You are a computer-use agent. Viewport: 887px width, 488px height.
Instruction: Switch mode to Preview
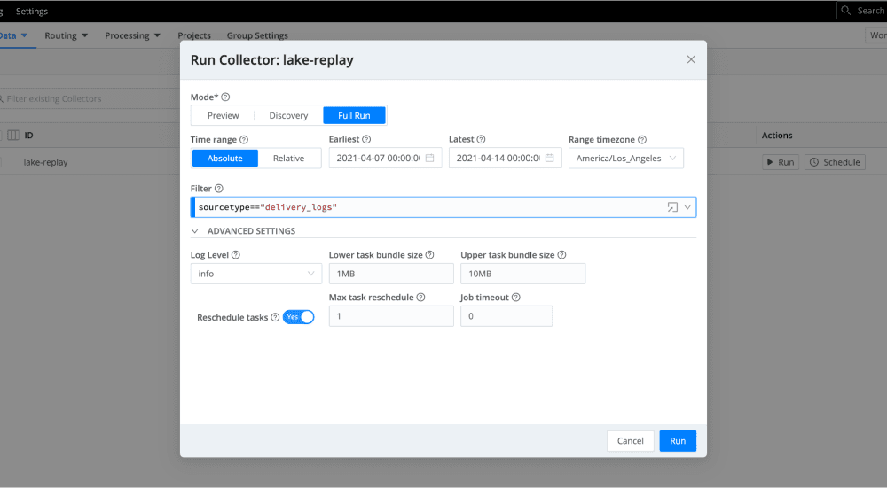pyautogui.click(x=223, y=116)
